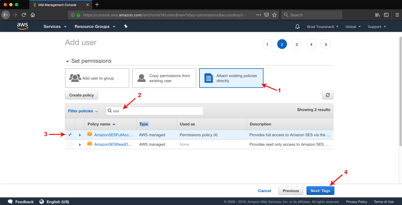Click the Feedback speech bubble icon
Screen dimensions: 402x205
pyautogui.click(x=10, y=202)
